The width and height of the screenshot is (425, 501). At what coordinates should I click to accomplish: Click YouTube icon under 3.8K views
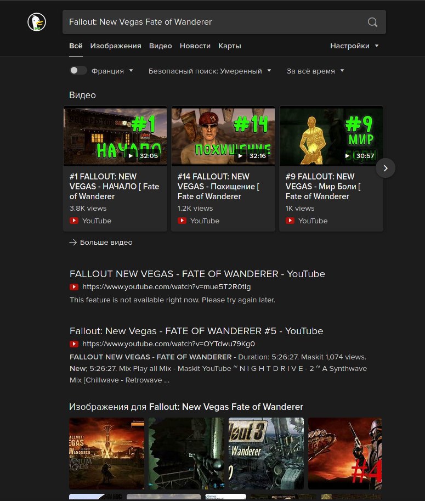74,221
